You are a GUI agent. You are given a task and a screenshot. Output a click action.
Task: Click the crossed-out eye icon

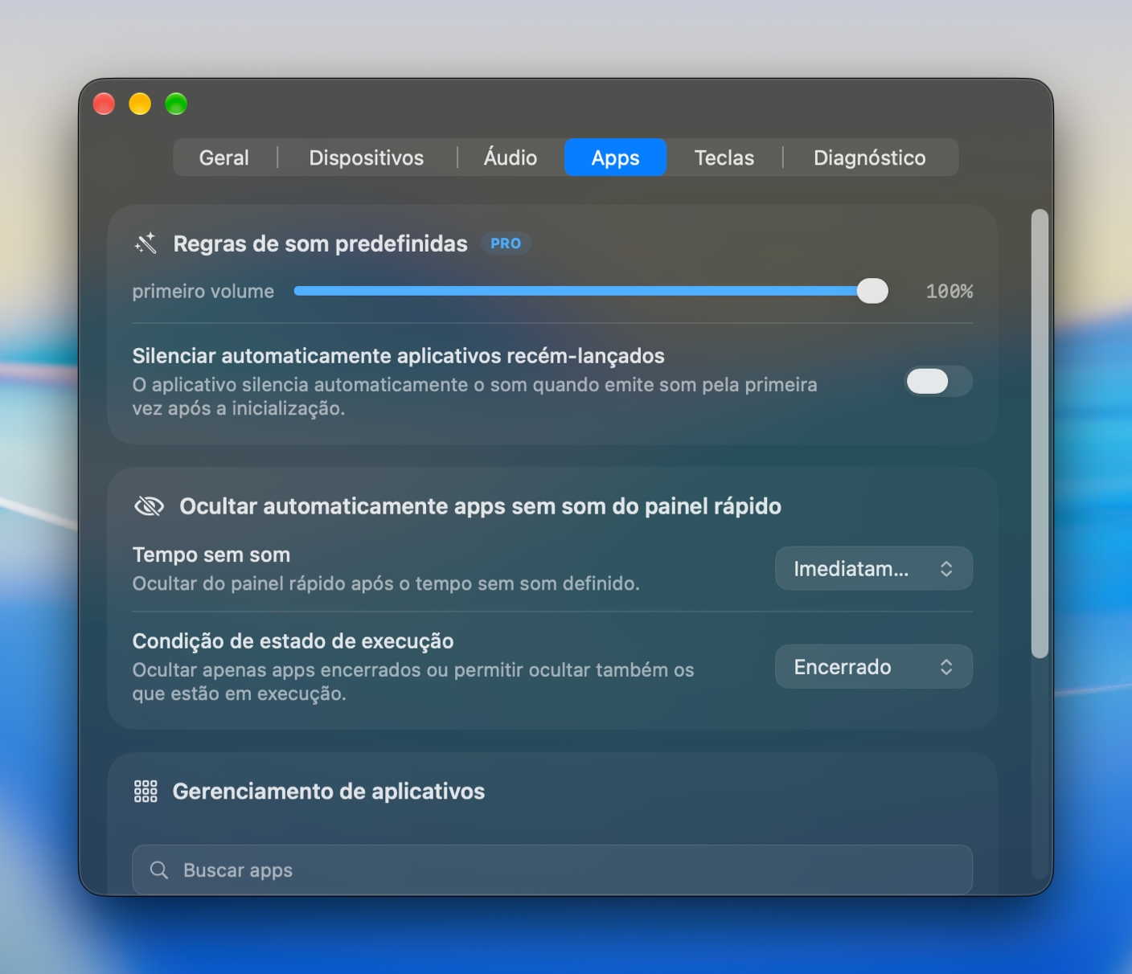pyautogui.click(x=149, y=506)
